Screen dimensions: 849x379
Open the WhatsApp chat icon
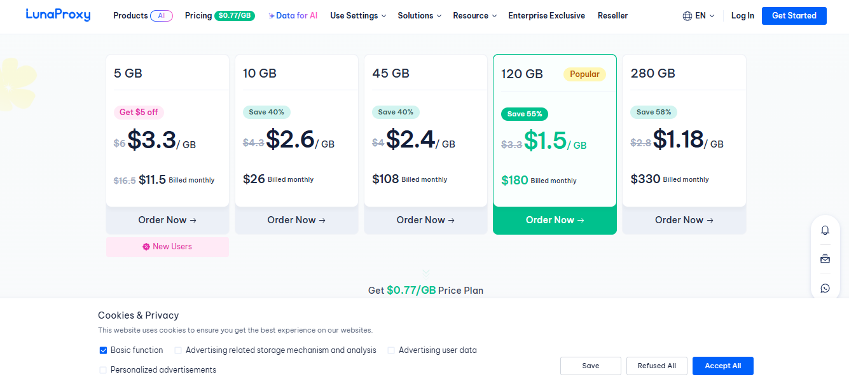point(825,288)
